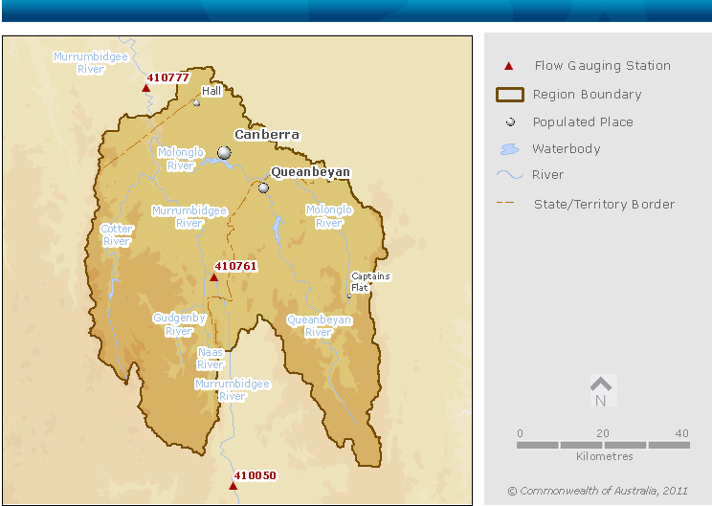
Task: Click the north arrow compass icon
Action: (601, 390)
